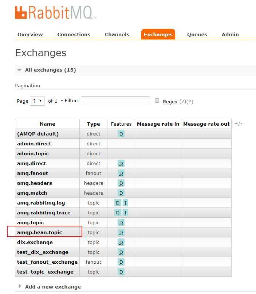The image size is (256, 294).
Task: Click the D badge for amq.rabbitmq.trace
Action: [x=118, y=213]
